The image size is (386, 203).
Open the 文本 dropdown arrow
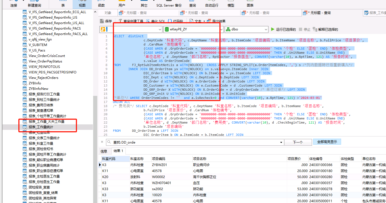tap(204, 21)
